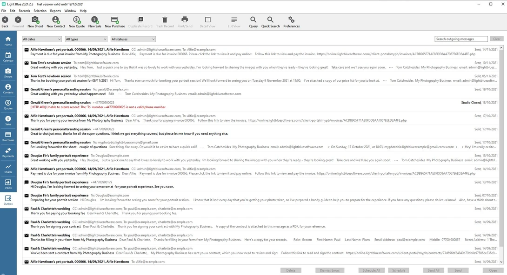The image size is (507, 275).
Task: Select Tom Test message sent 05/11/2021
Action: tap(260, 79)
